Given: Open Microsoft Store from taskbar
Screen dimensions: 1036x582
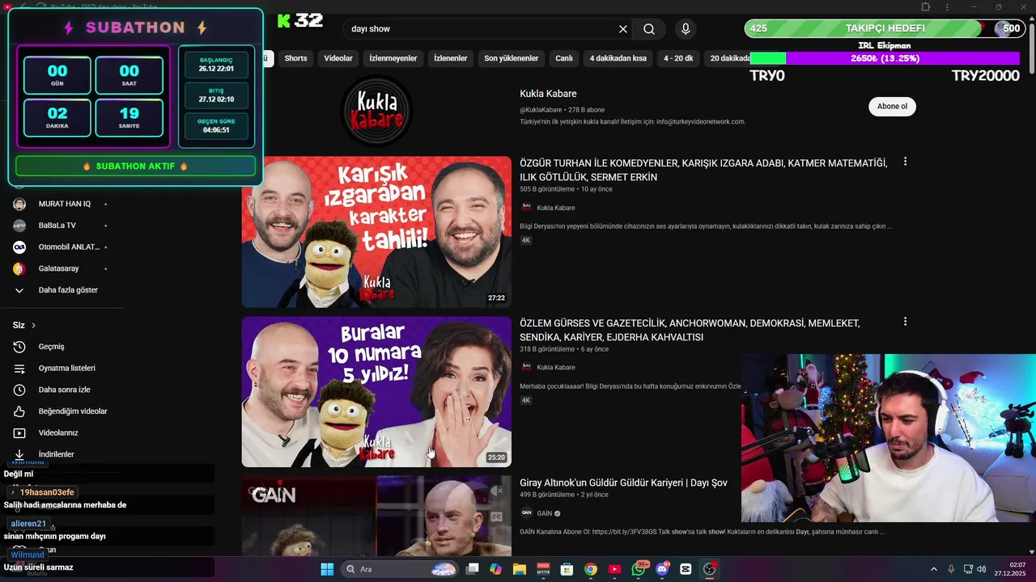Looking at the screenshot, I should [x=567, y=569].
